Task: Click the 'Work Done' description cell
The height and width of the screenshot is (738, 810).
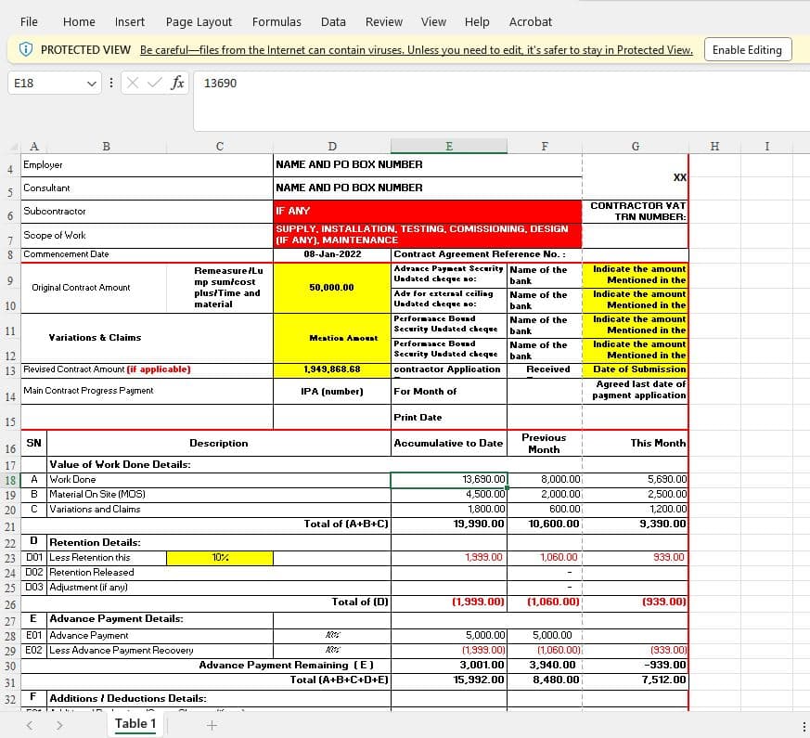Action: [x=219, y=480]
